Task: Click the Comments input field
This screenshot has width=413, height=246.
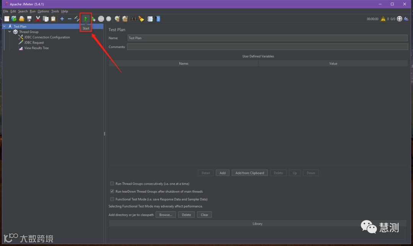Action: 268,47
